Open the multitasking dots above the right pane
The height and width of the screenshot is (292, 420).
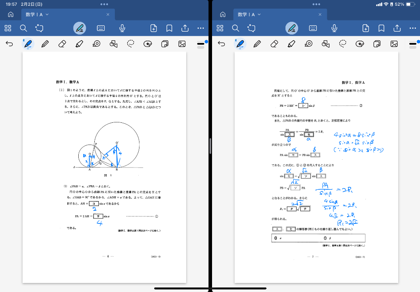316,4
